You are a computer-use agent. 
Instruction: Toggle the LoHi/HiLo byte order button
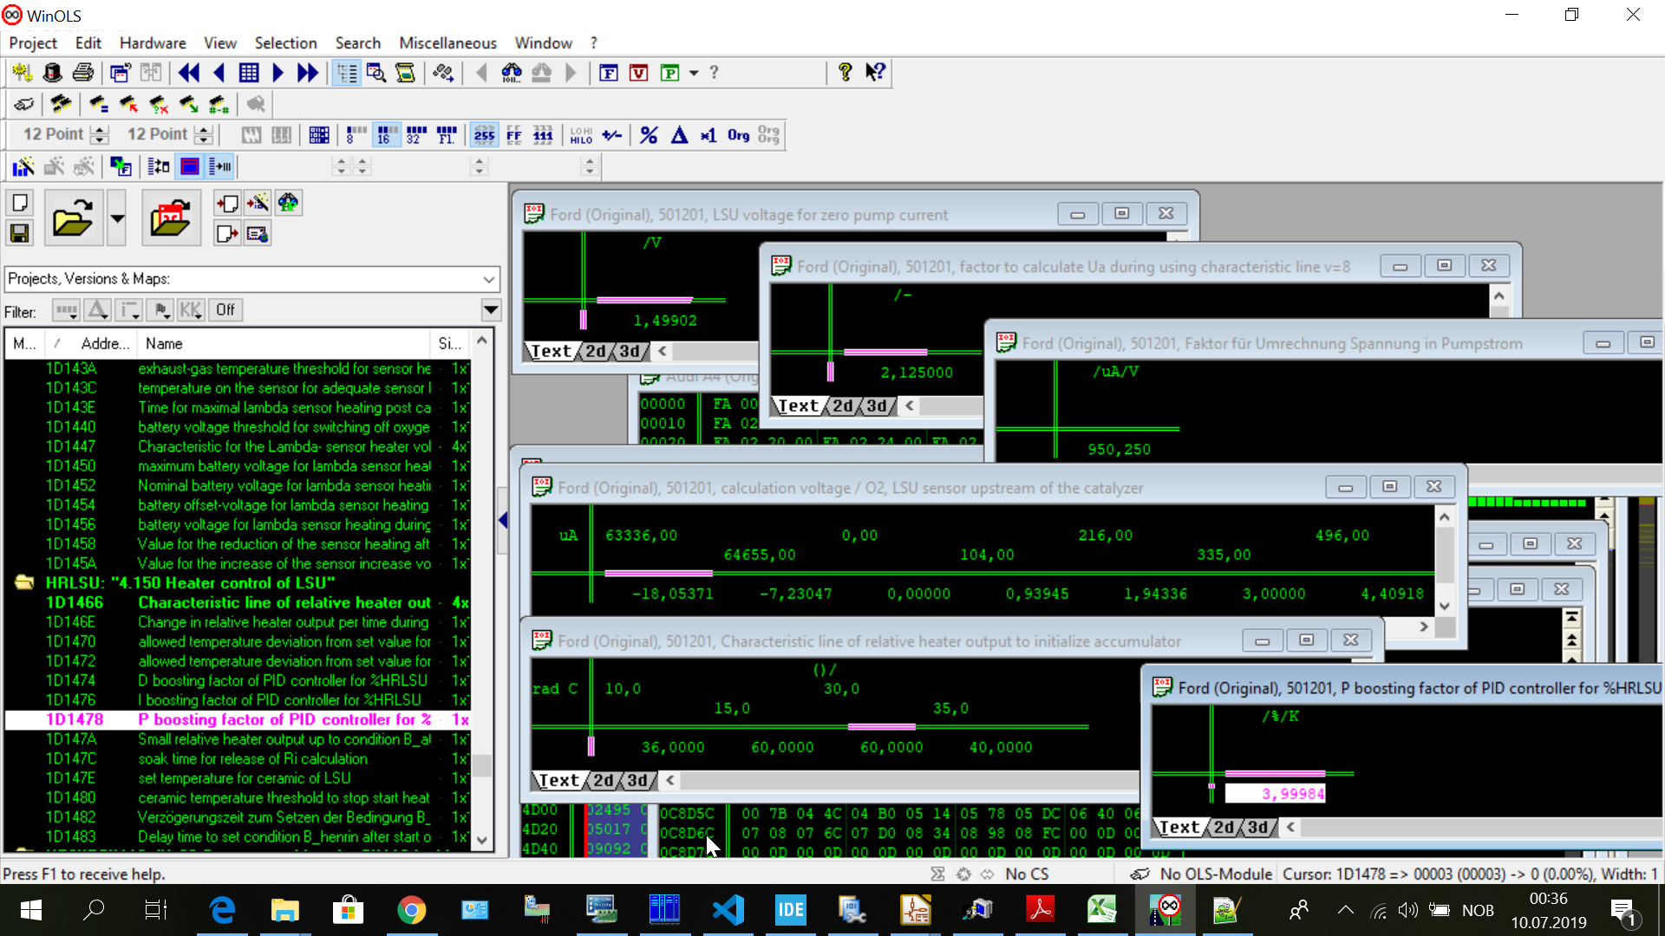pos(581,134)
